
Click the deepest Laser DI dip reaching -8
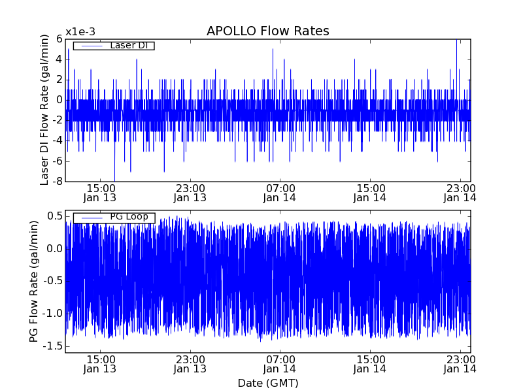tap(114, 179)
